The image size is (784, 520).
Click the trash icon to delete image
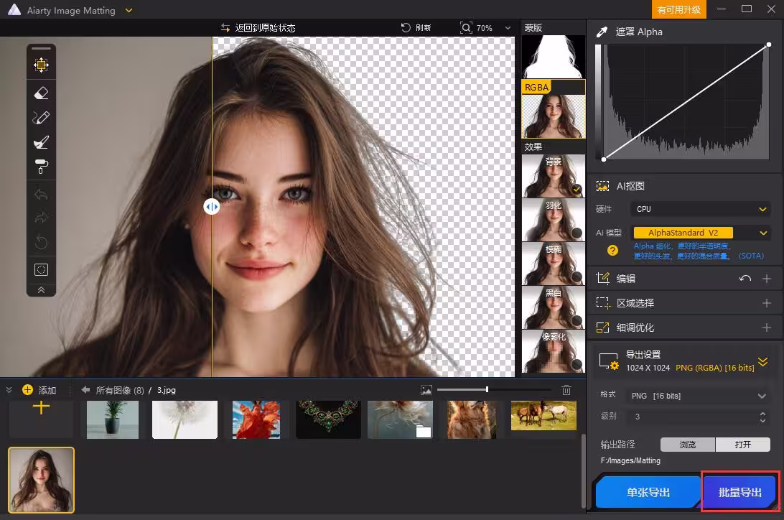click(x=566, y=390)
